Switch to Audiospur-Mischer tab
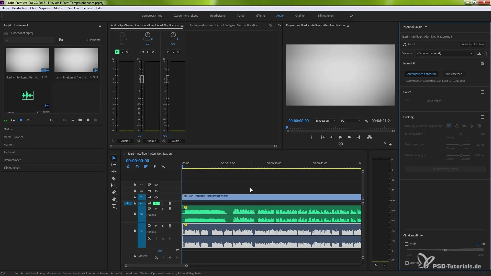Image resolution: width=491 pixels, height=276 pixels. (224, 25)
